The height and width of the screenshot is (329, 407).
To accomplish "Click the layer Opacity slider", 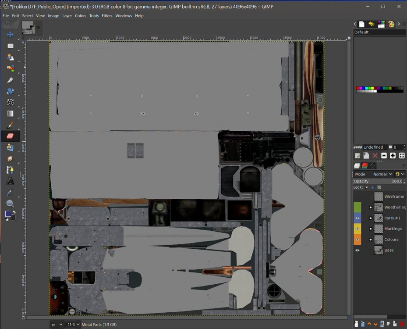I will pos(377,181).
